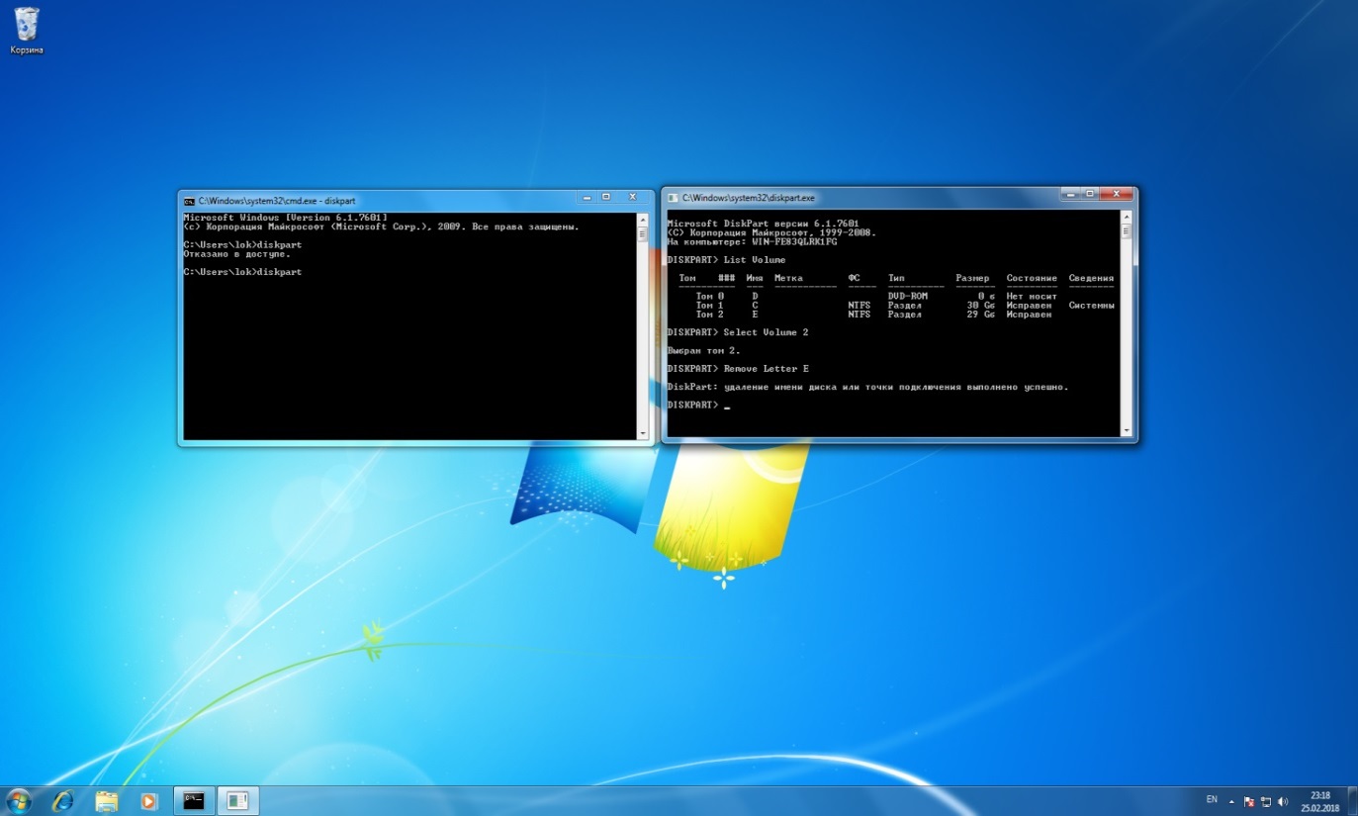Click the 'Том 2' volume E row

(x=873, y=315)
